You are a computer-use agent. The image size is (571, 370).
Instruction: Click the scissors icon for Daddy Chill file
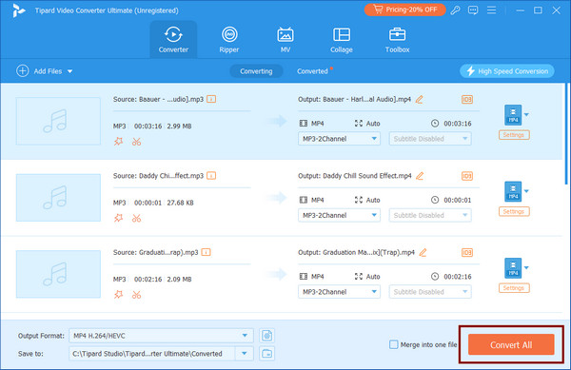point(136,218)
